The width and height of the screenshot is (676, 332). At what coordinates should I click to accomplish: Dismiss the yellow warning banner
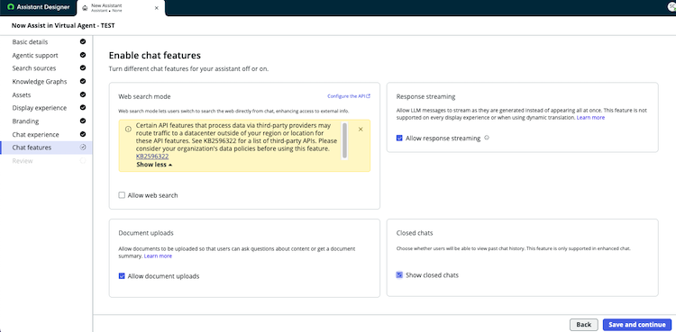click(361, 130)
